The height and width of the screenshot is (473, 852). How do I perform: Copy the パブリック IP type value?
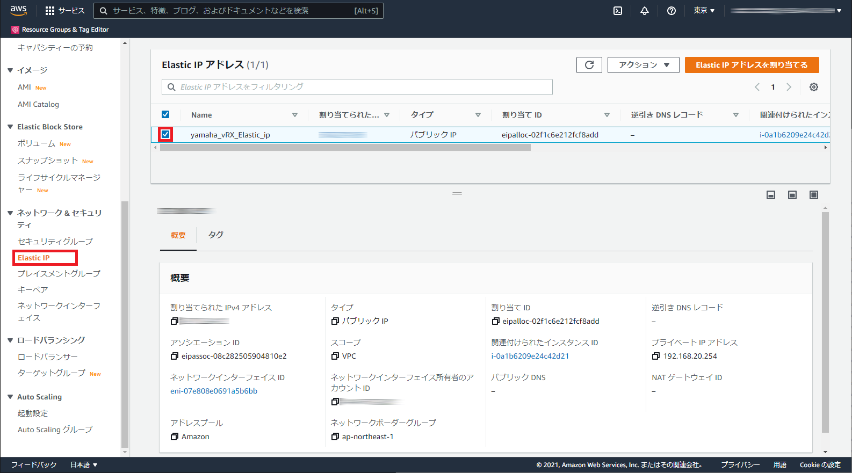click(x=335, y=321)
